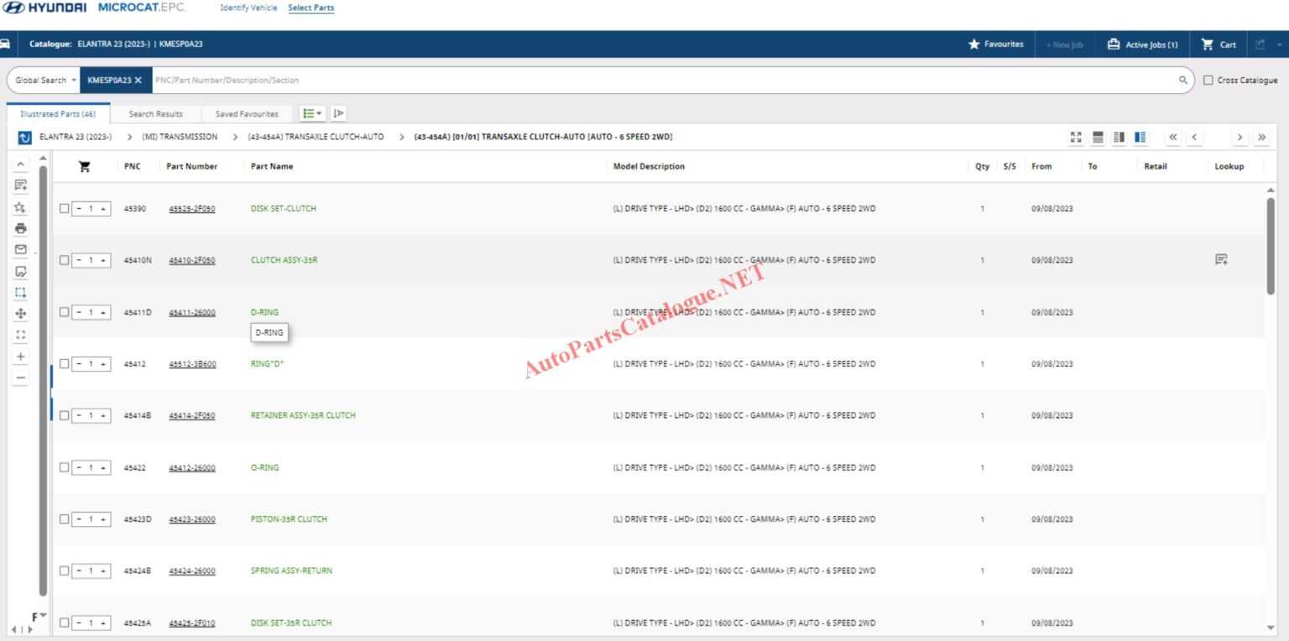
Task: Select the Print parts list icon
Action: pyautogui.click(x=21, y=227)
